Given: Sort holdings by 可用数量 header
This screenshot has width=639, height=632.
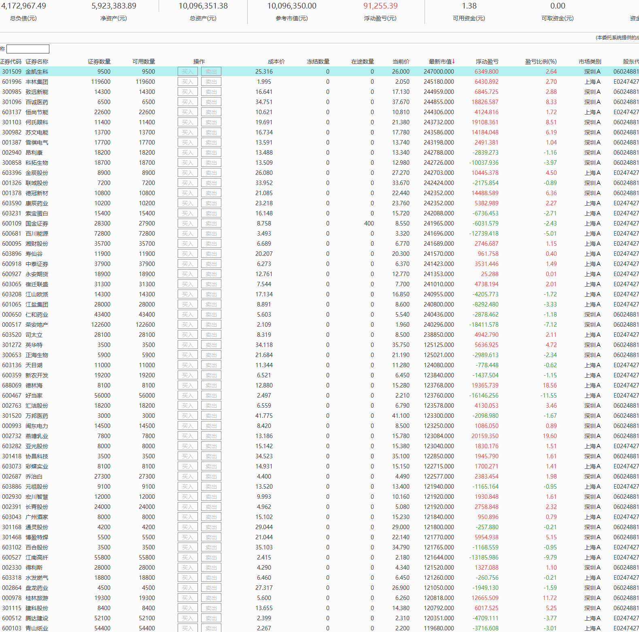Looking at the screenshot, I should coord(144,62).
